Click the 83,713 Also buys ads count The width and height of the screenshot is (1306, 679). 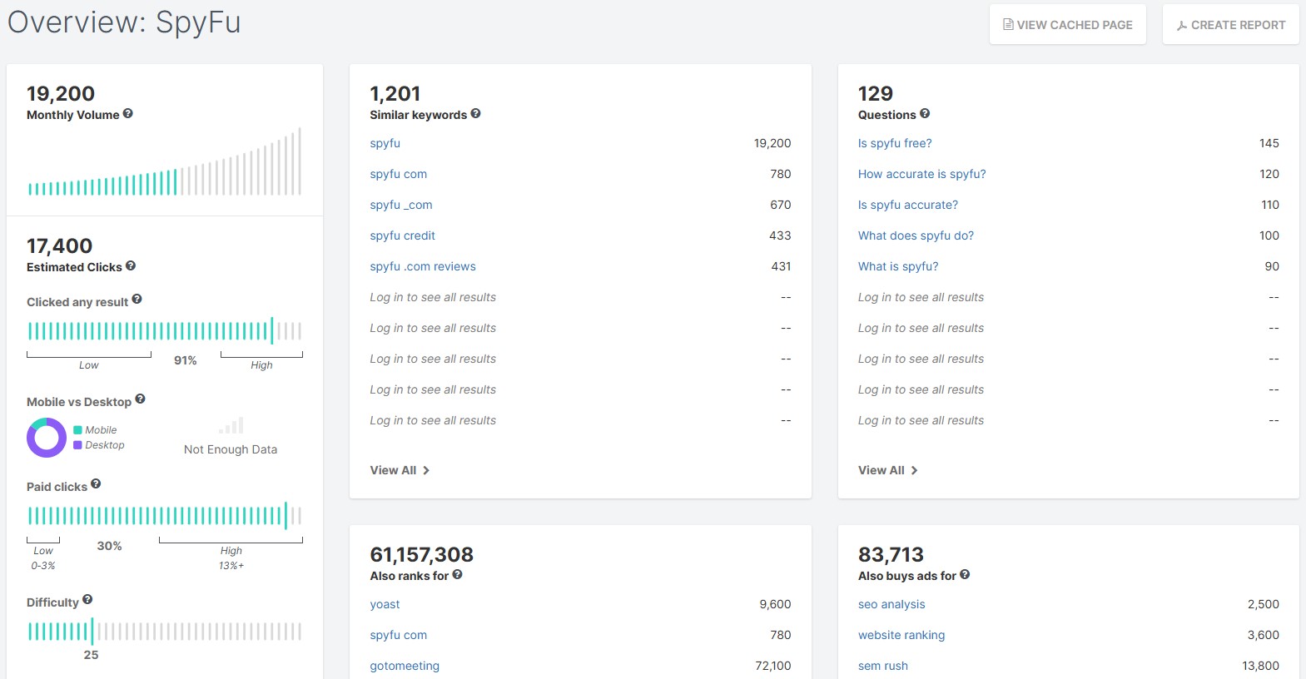[891, 554]
